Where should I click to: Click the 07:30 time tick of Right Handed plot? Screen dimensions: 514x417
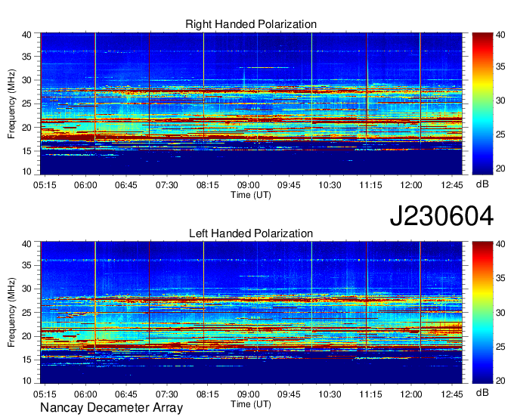(167, 185)
